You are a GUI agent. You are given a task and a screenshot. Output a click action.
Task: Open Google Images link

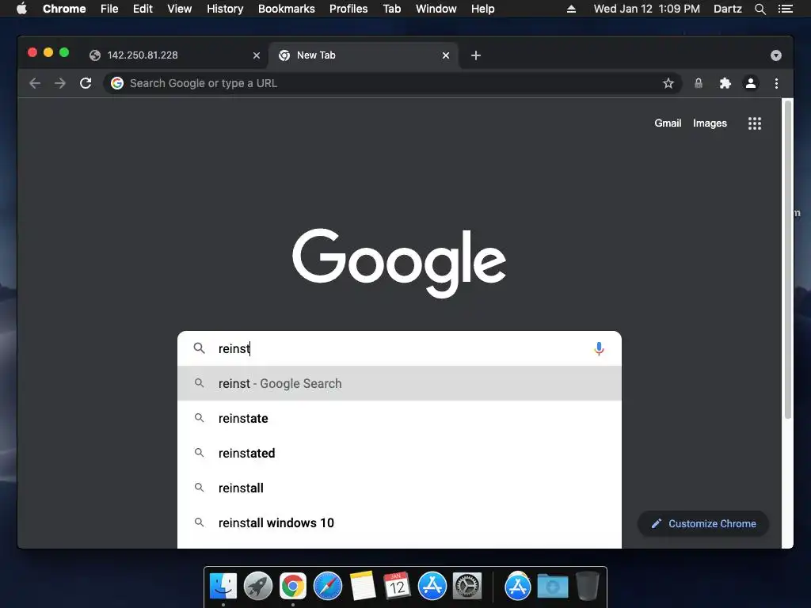pyautogui.click(x=710, y=123)
